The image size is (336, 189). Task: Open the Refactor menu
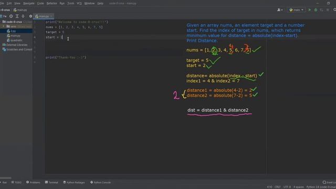(x=51, y=4)
